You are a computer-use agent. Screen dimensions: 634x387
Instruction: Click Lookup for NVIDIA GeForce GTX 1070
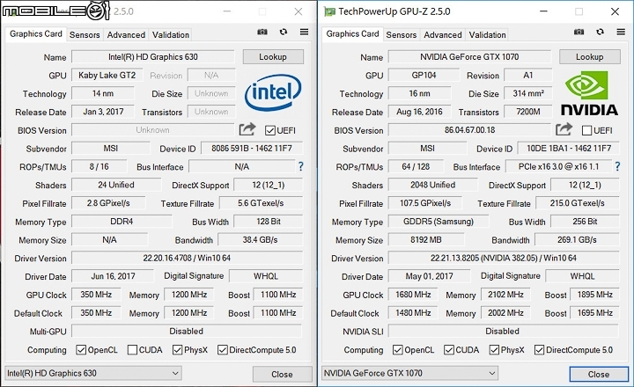pos(589,57)
